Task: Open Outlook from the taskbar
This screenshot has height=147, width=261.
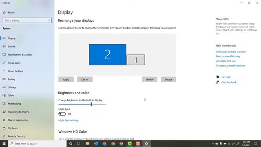Action: point(96,143)
